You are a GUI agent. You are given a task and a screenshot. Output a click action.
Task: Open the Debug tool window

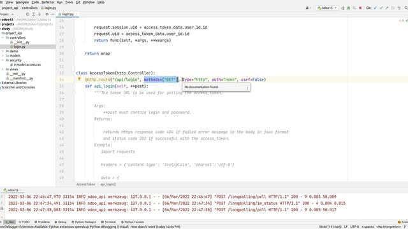[61, 222]
